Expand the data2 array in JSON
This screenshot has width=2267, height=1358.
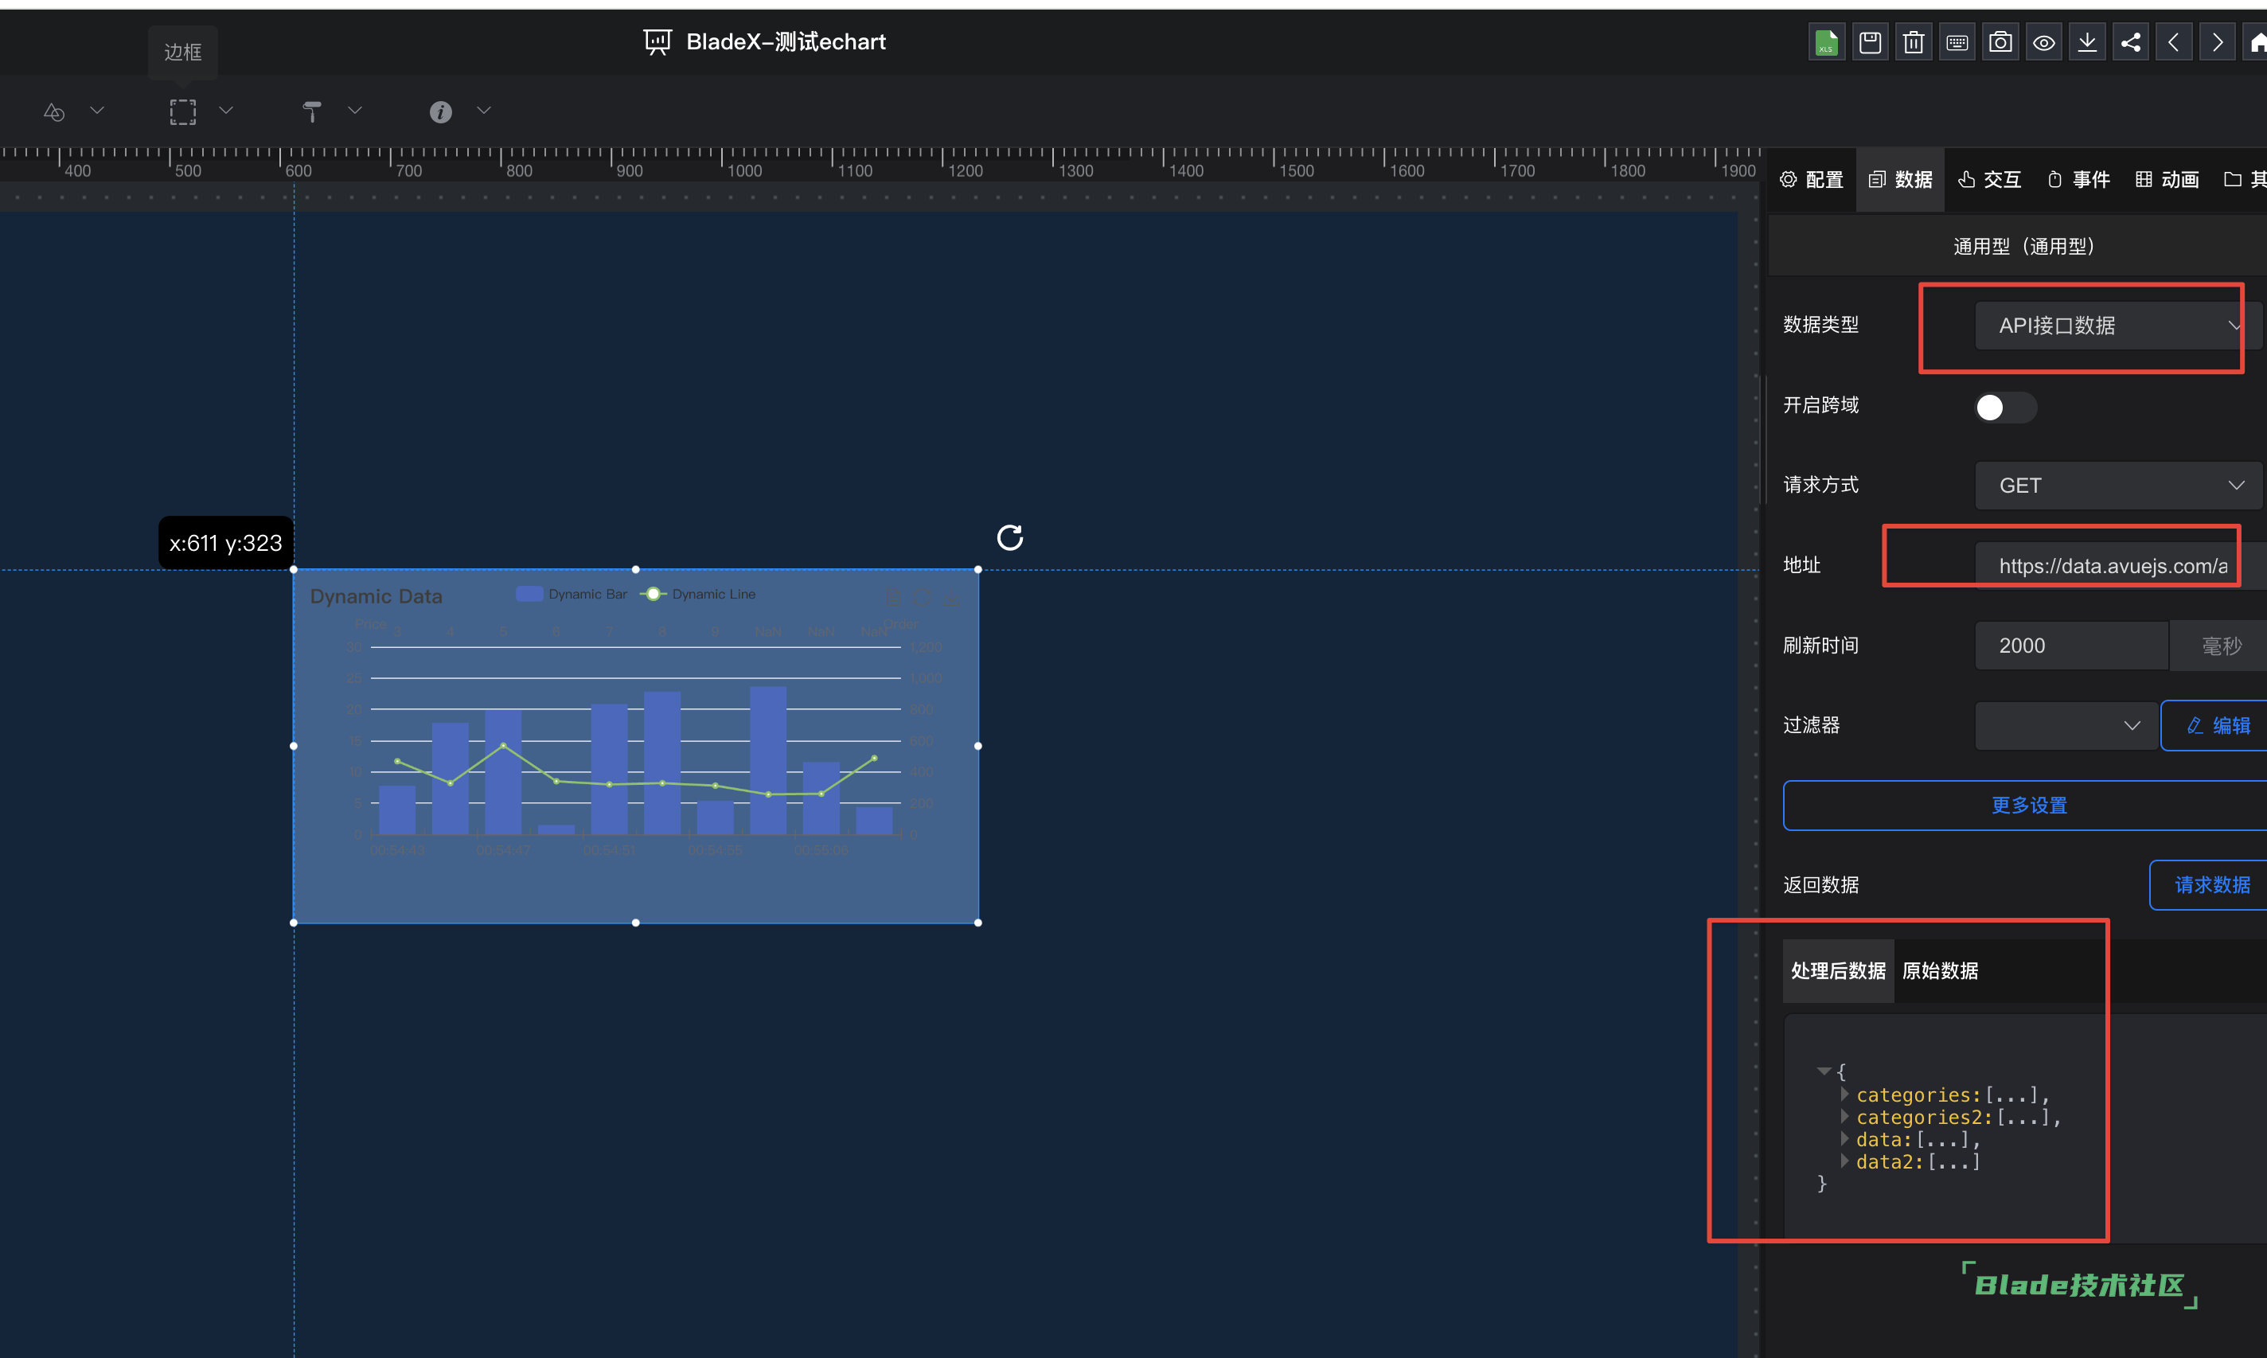(1844, 1161)
